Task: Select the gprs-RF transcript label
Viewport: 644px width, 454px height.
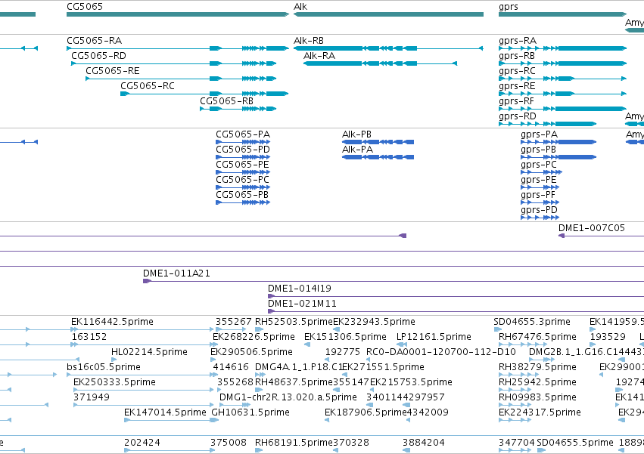Action: pyautogui.click(x=516, y=101)
